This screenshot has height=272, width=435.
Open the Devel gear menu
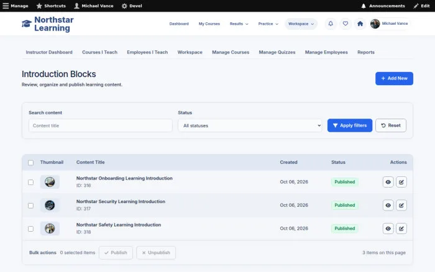tap(132, 6)
